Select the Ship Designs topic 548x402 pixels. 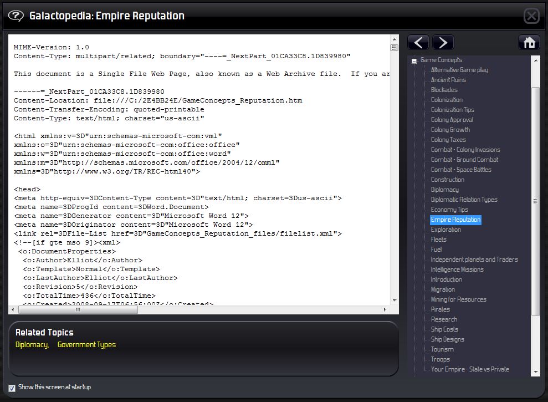(x=447, y=339)
